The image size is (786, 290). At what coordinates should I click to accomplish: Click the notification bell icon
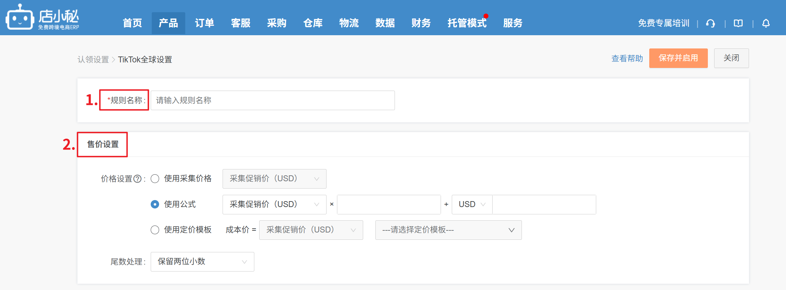click(x=766, y=23)
